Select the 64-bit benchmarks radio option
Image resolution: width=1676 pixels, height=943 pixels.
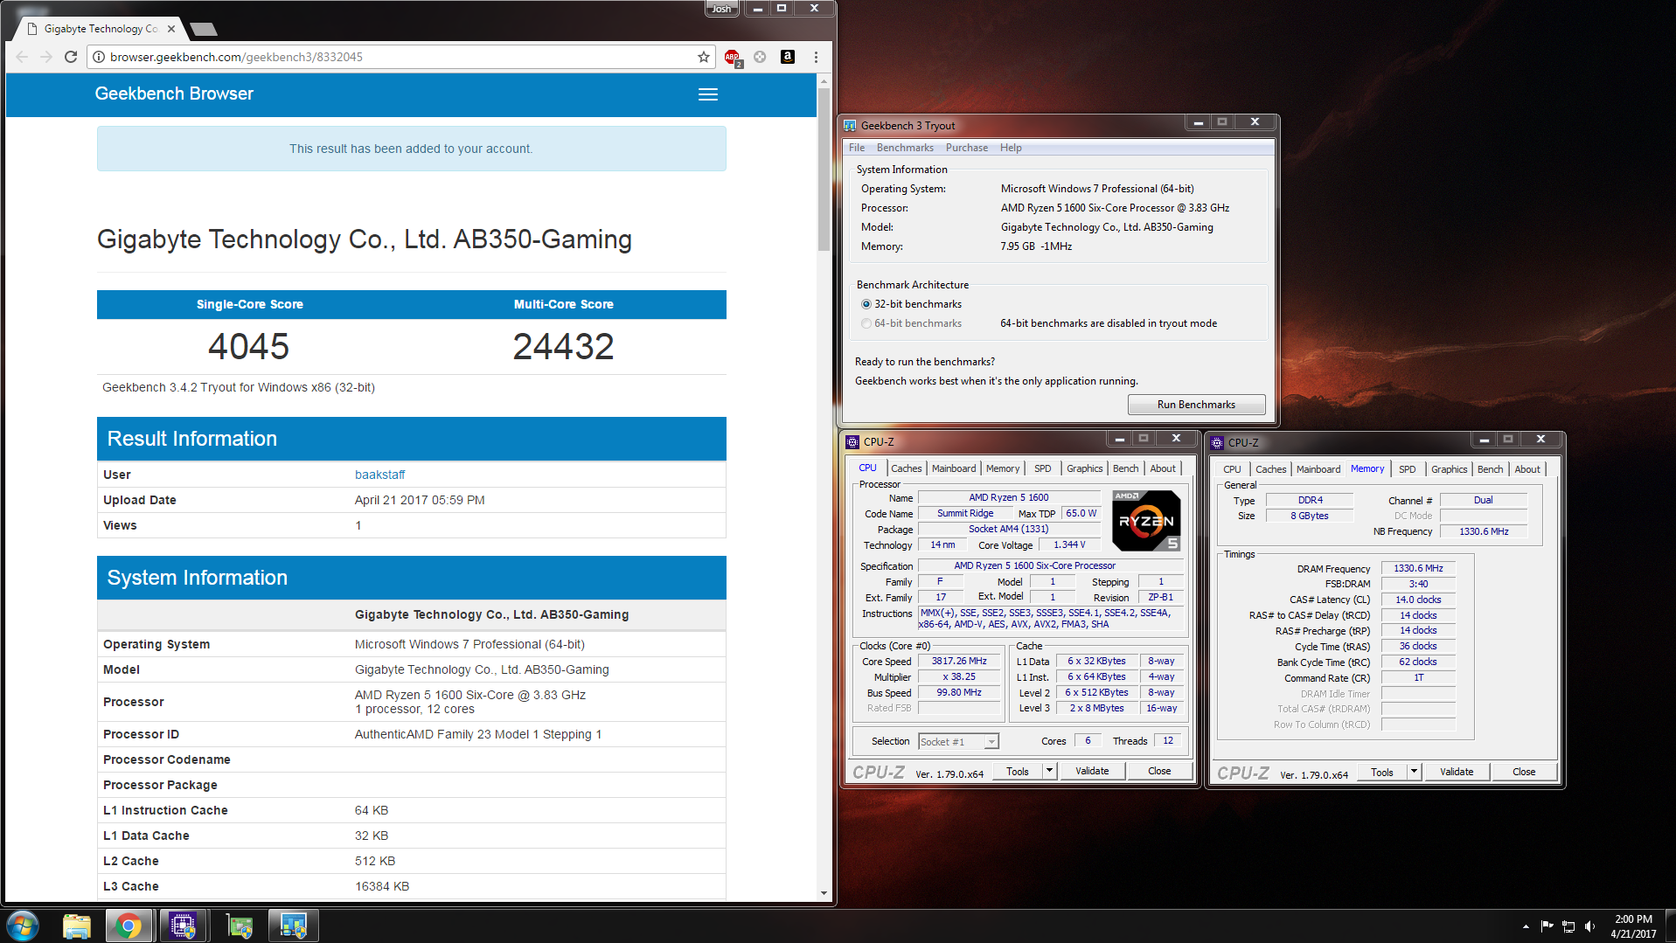pyautogui.click(x=866, y=323)
